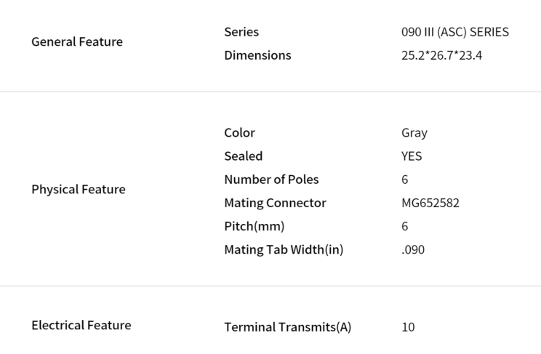Click the Physical Feature section heading
The height and width of the screenshot is (354, 541).
click(79, 190)
